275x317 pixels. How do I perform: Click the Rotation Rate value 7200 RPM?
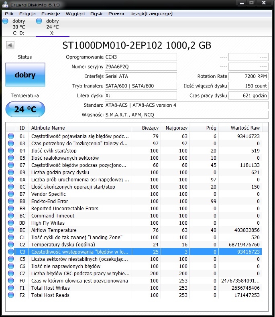tap(249, 76)
